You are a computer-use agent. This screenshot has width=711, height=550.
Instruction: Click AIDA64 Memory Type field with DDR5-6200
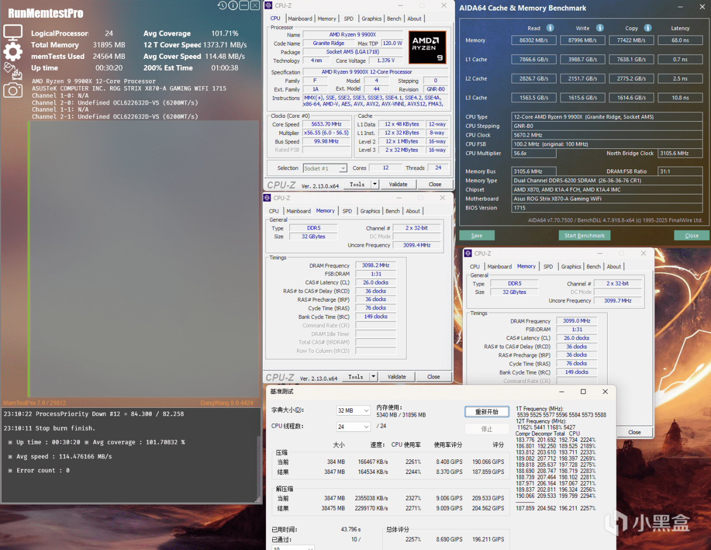click(x=607, y=181)
